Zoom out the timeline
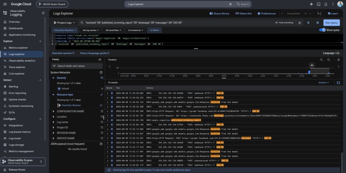Viewport: 346px width, 173px height. pyautogui.click(x=322, y=60)
